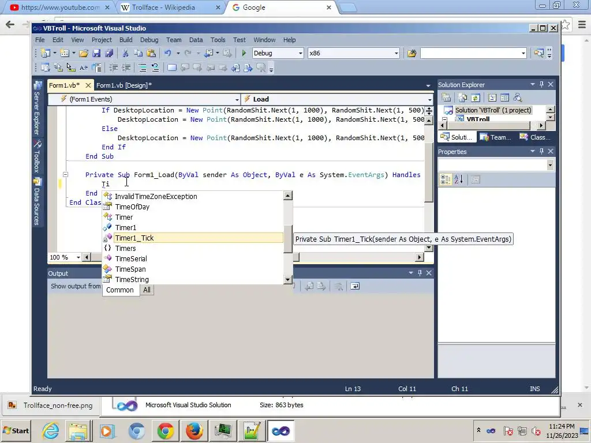Click View Designer icon in Solution Explorer
Image resolution: width=591 pixels, height=443 pixels.
tap(504, 97)
